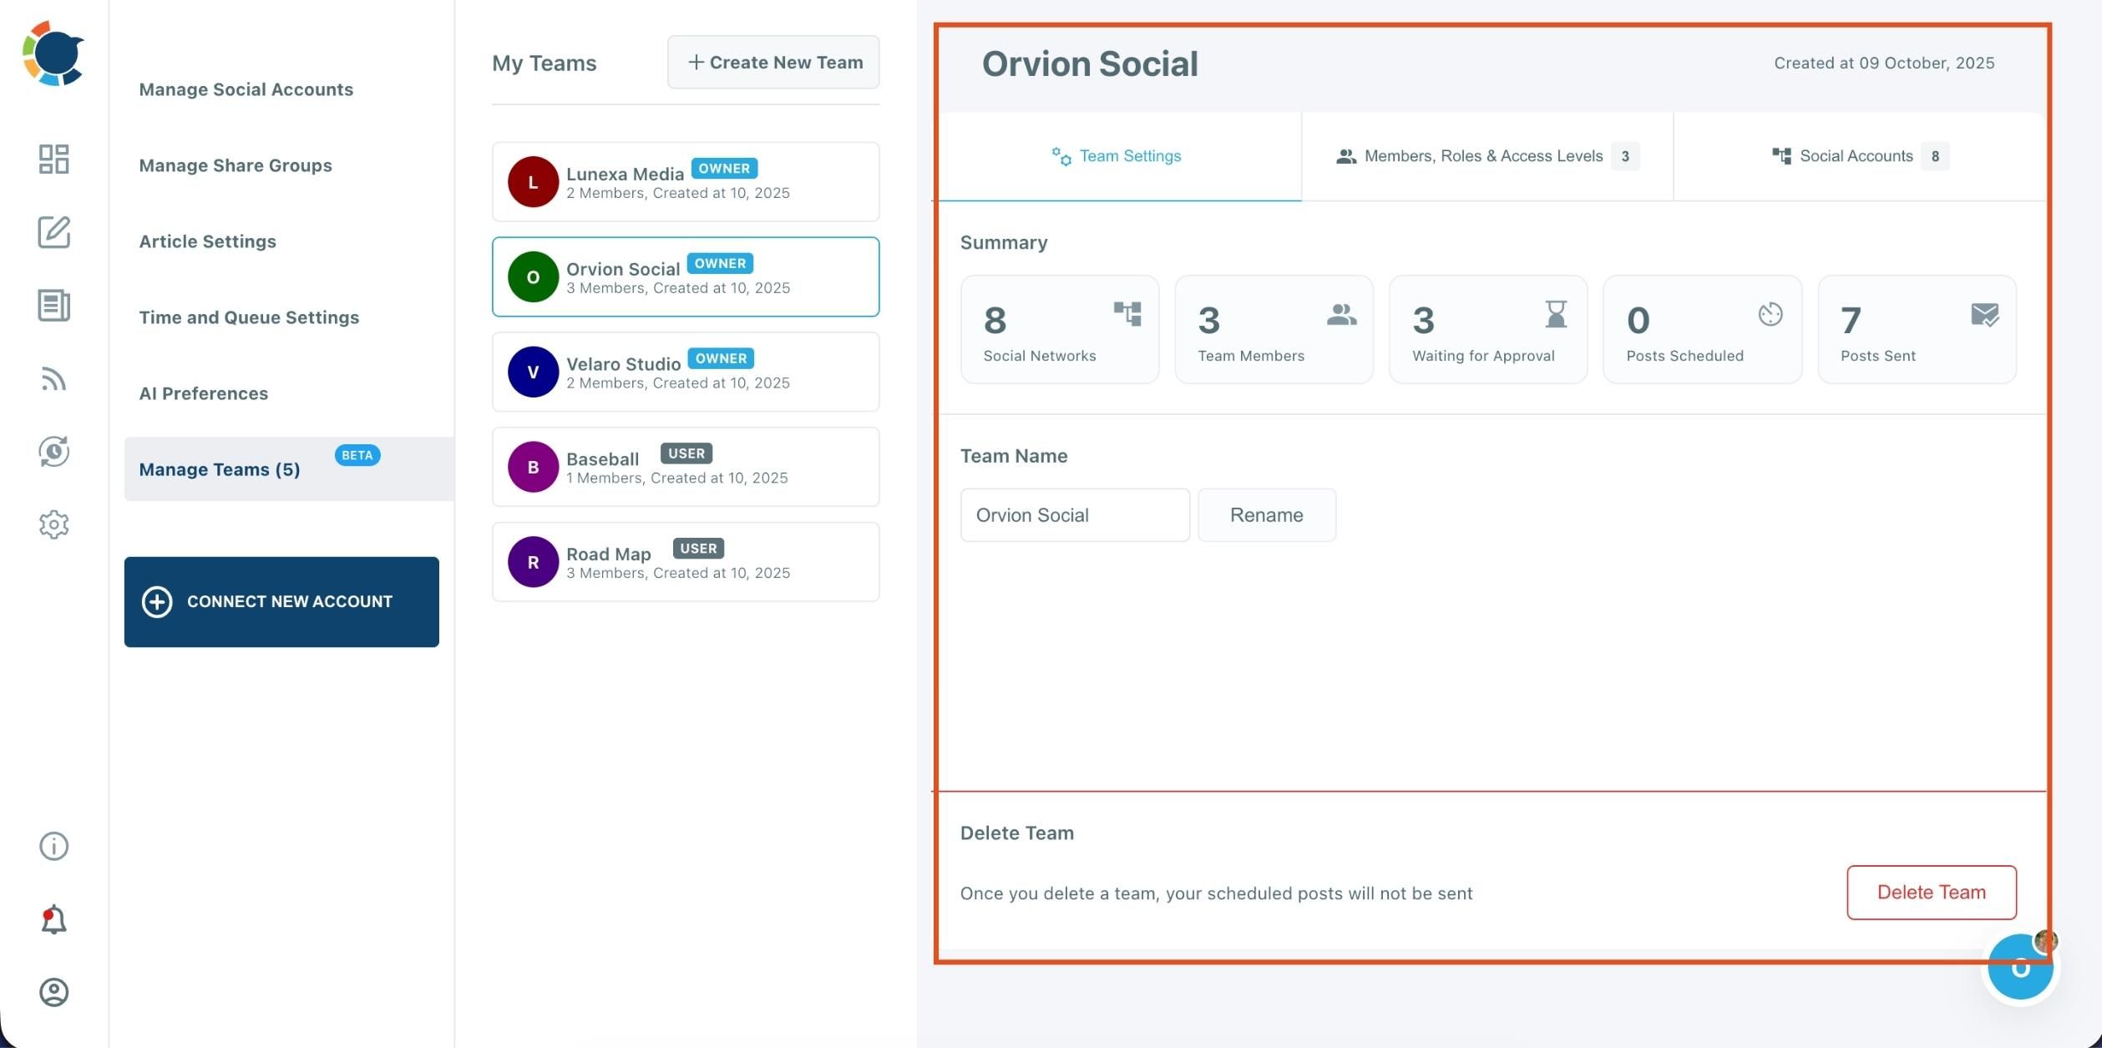Open the user profile icon
Screen dimensions: 2102x1048
(x=53, y=992)
